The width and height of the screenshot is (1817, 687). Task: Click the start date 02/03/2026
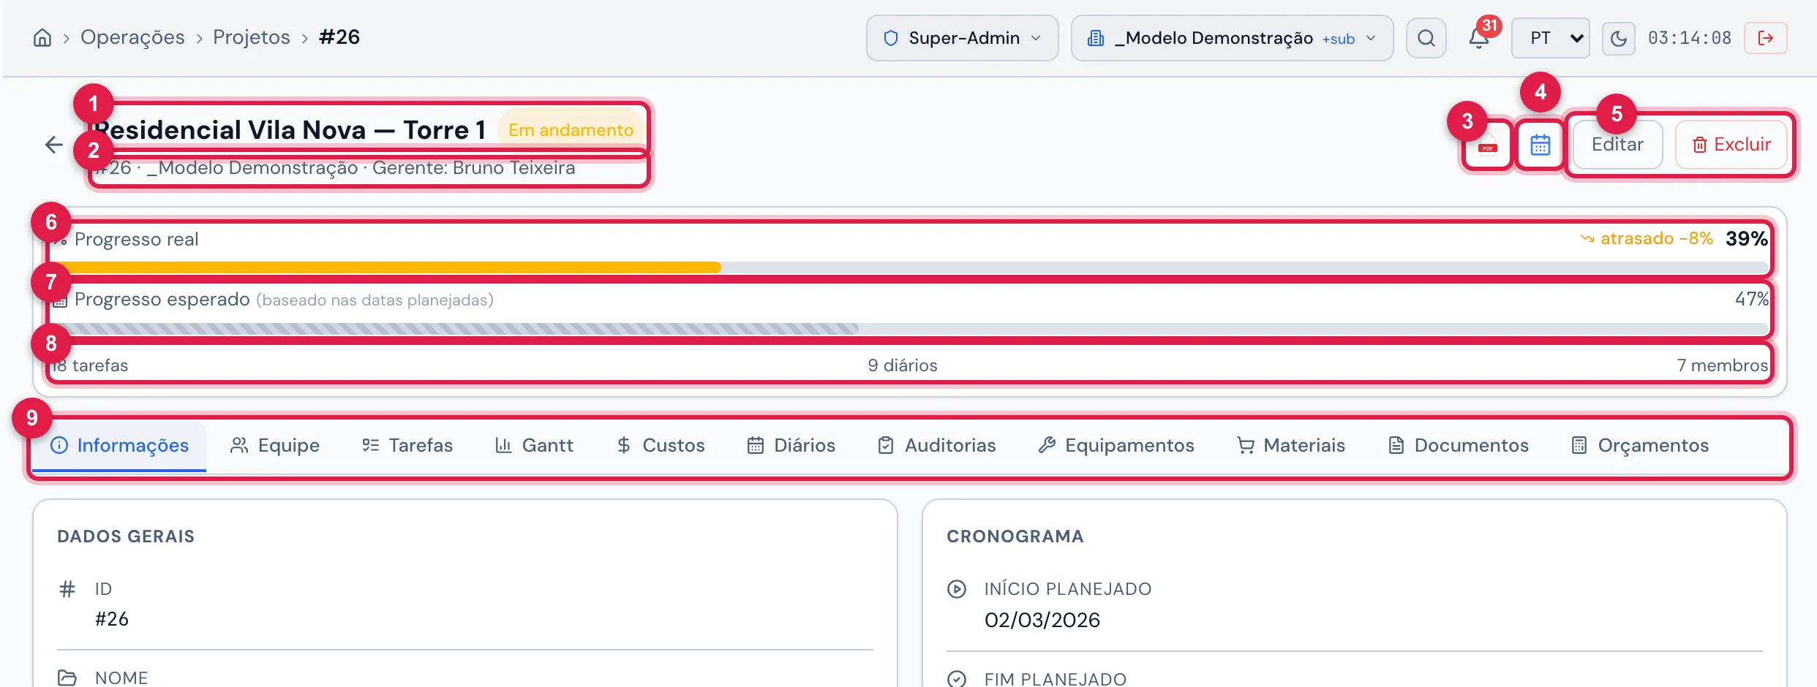coord(1042,620)
